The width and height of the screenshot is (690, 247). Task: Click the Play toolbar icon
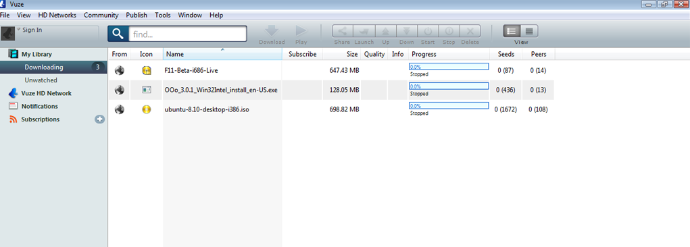click(x=301, y=31)
